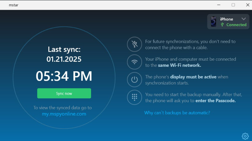Click the Wi-Fi network icon
This screenshot has width=252, height=141.
pyautogui.click(x=134, y=62)
